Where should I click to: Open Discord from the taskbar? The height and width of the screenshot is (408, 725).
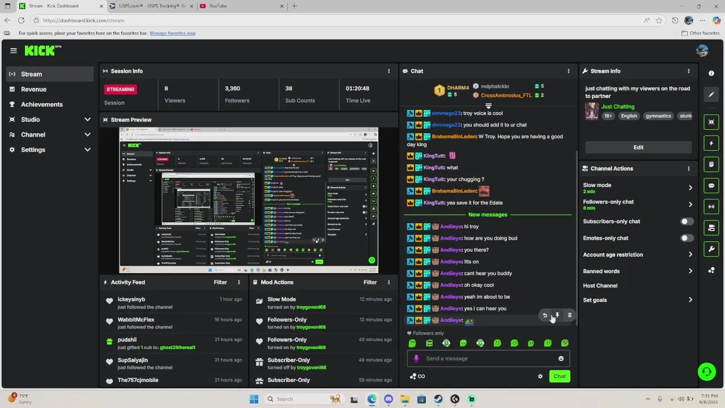tap(389, 399)
